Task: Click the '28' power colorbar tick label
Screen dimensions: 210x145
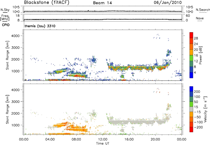Action: 196,38
